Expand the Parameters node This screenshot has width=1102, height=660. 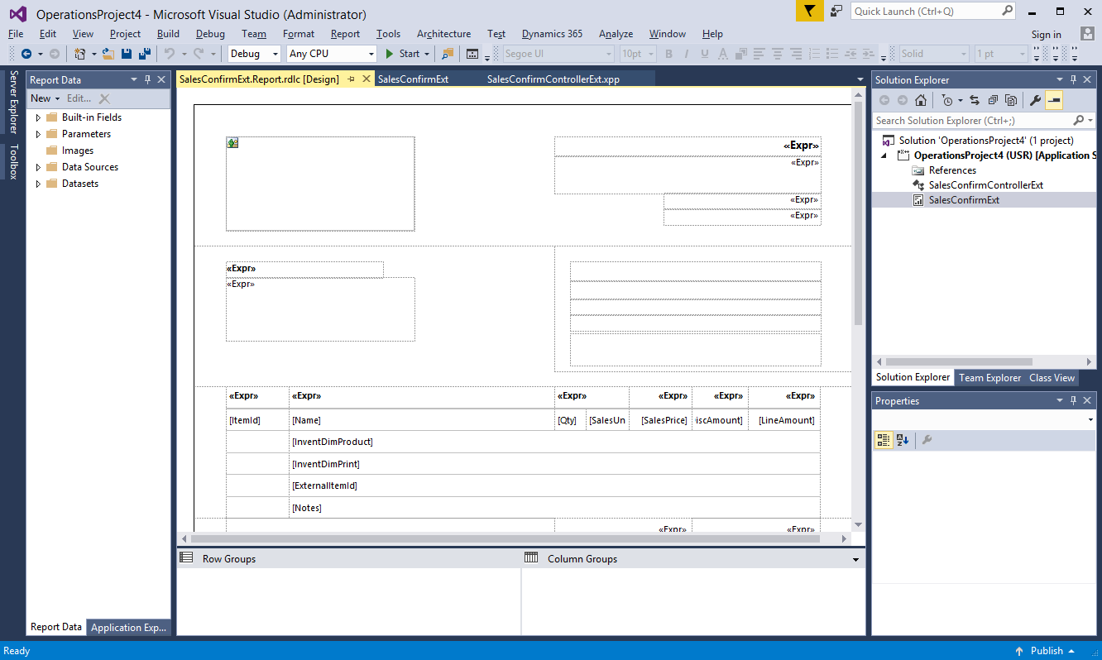coord(38,134)
